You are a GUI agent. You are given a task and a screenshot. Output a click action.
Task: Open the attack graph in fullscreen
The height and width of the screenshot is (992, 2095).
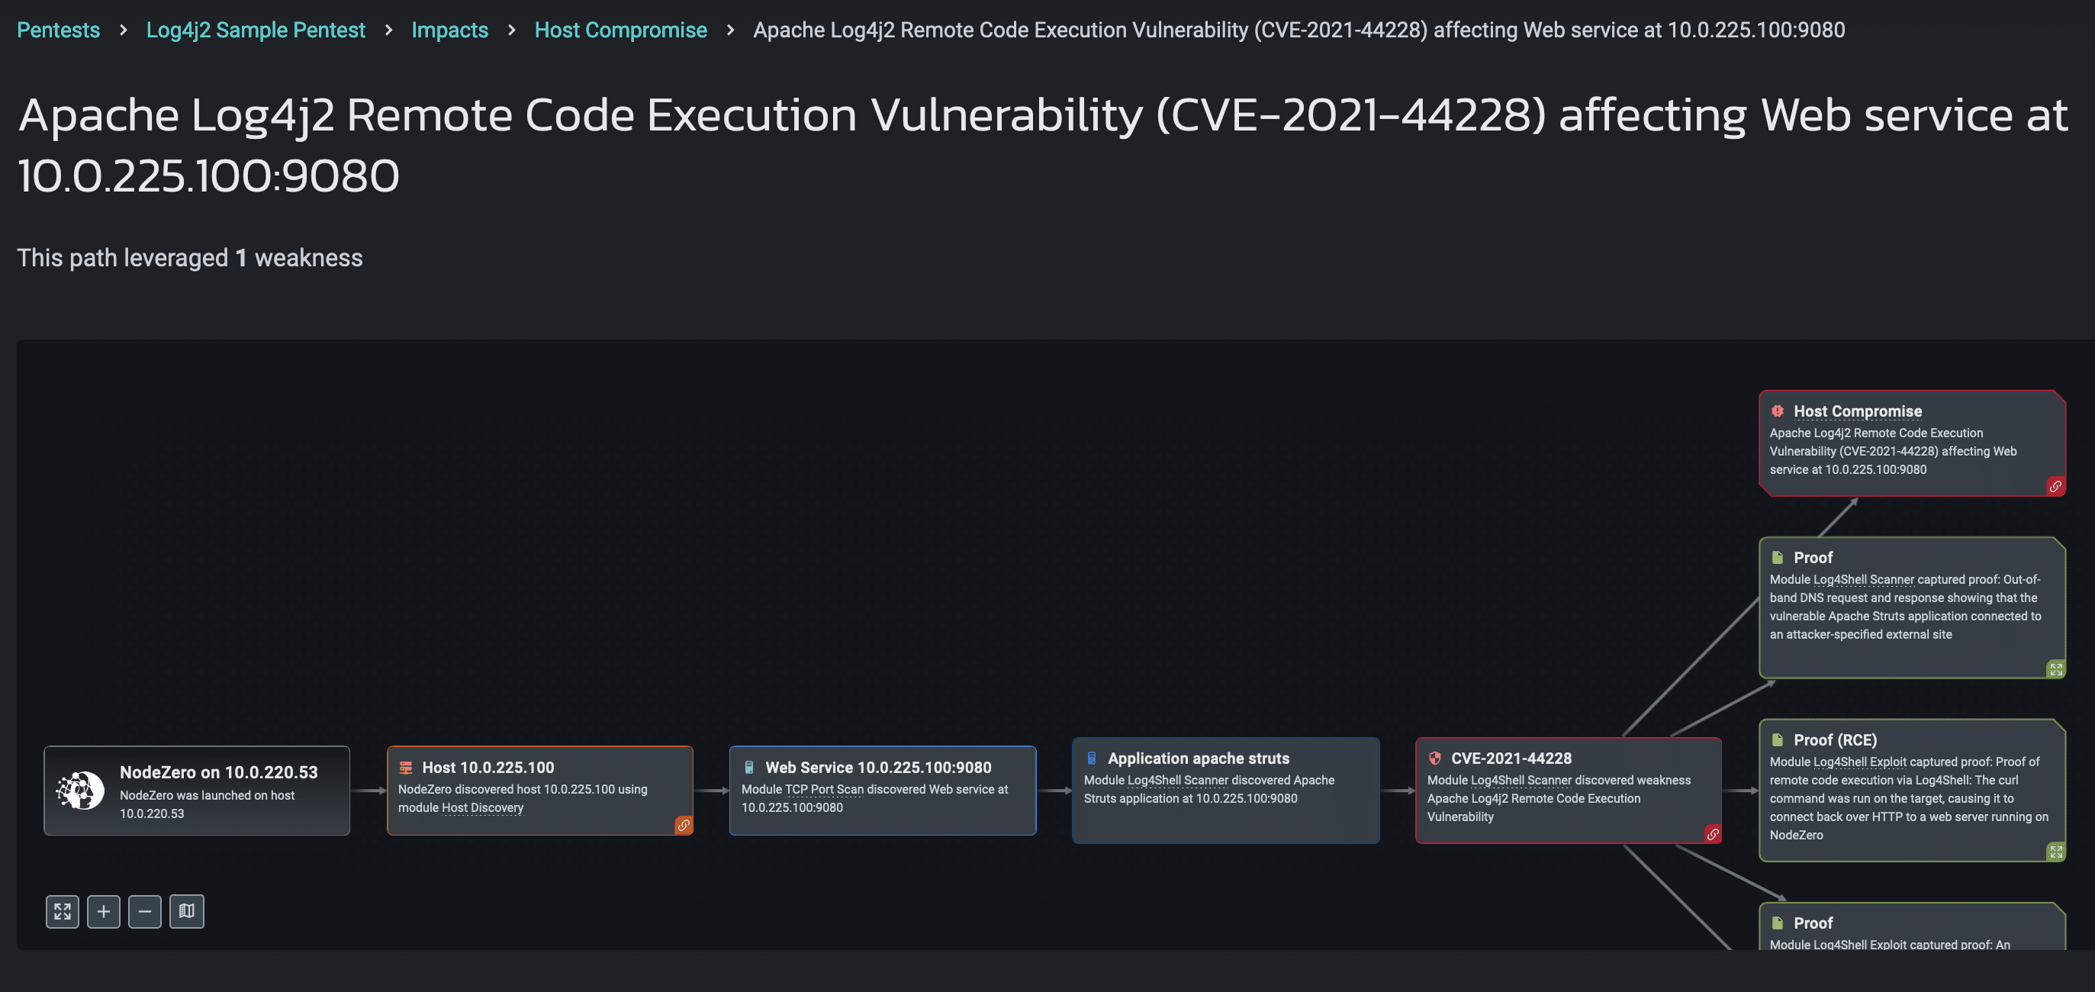pos(62,910)
